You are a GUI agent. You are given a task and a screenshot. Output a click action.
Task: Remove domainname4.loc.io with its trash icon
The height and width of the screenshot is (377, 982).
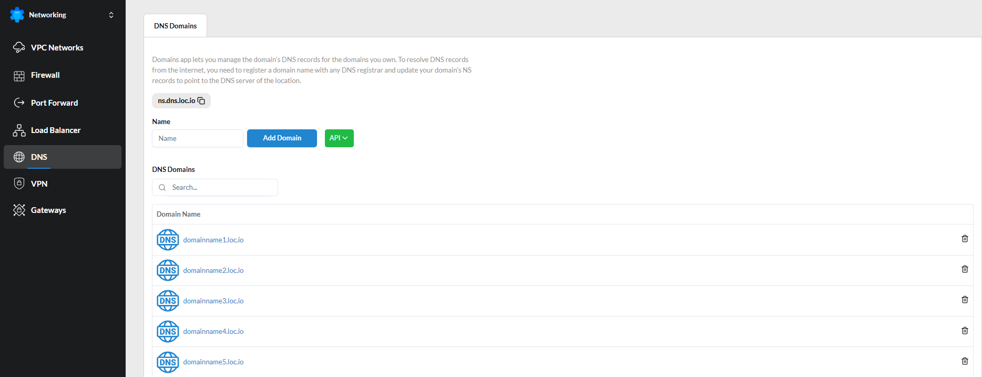coord(965,331)
